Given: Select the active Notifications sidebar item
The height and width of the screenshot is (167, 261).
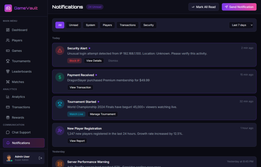Looking at the screenshot, I should click(x=24, y=143).
